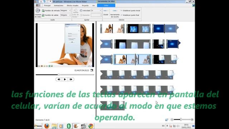Click the Redo arrow in quick access toolbar

[x=48, y=1]
